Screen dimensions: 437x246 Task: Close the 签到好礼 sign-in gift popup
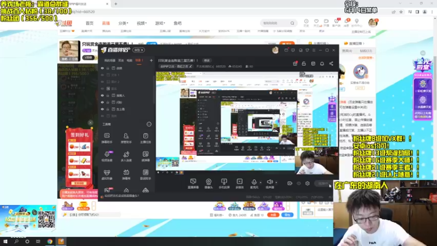click(x=90, y=122)
